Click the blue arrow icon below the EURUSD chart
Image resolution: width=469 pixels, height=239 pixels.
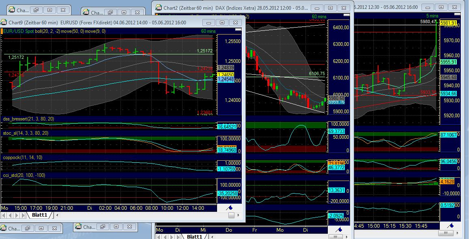coord(229,207)
